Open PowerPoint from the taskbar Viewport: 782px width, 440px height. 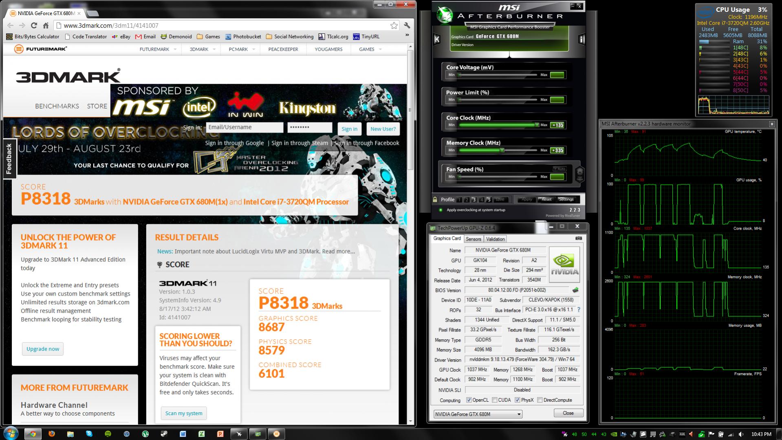tap(220, 434)
